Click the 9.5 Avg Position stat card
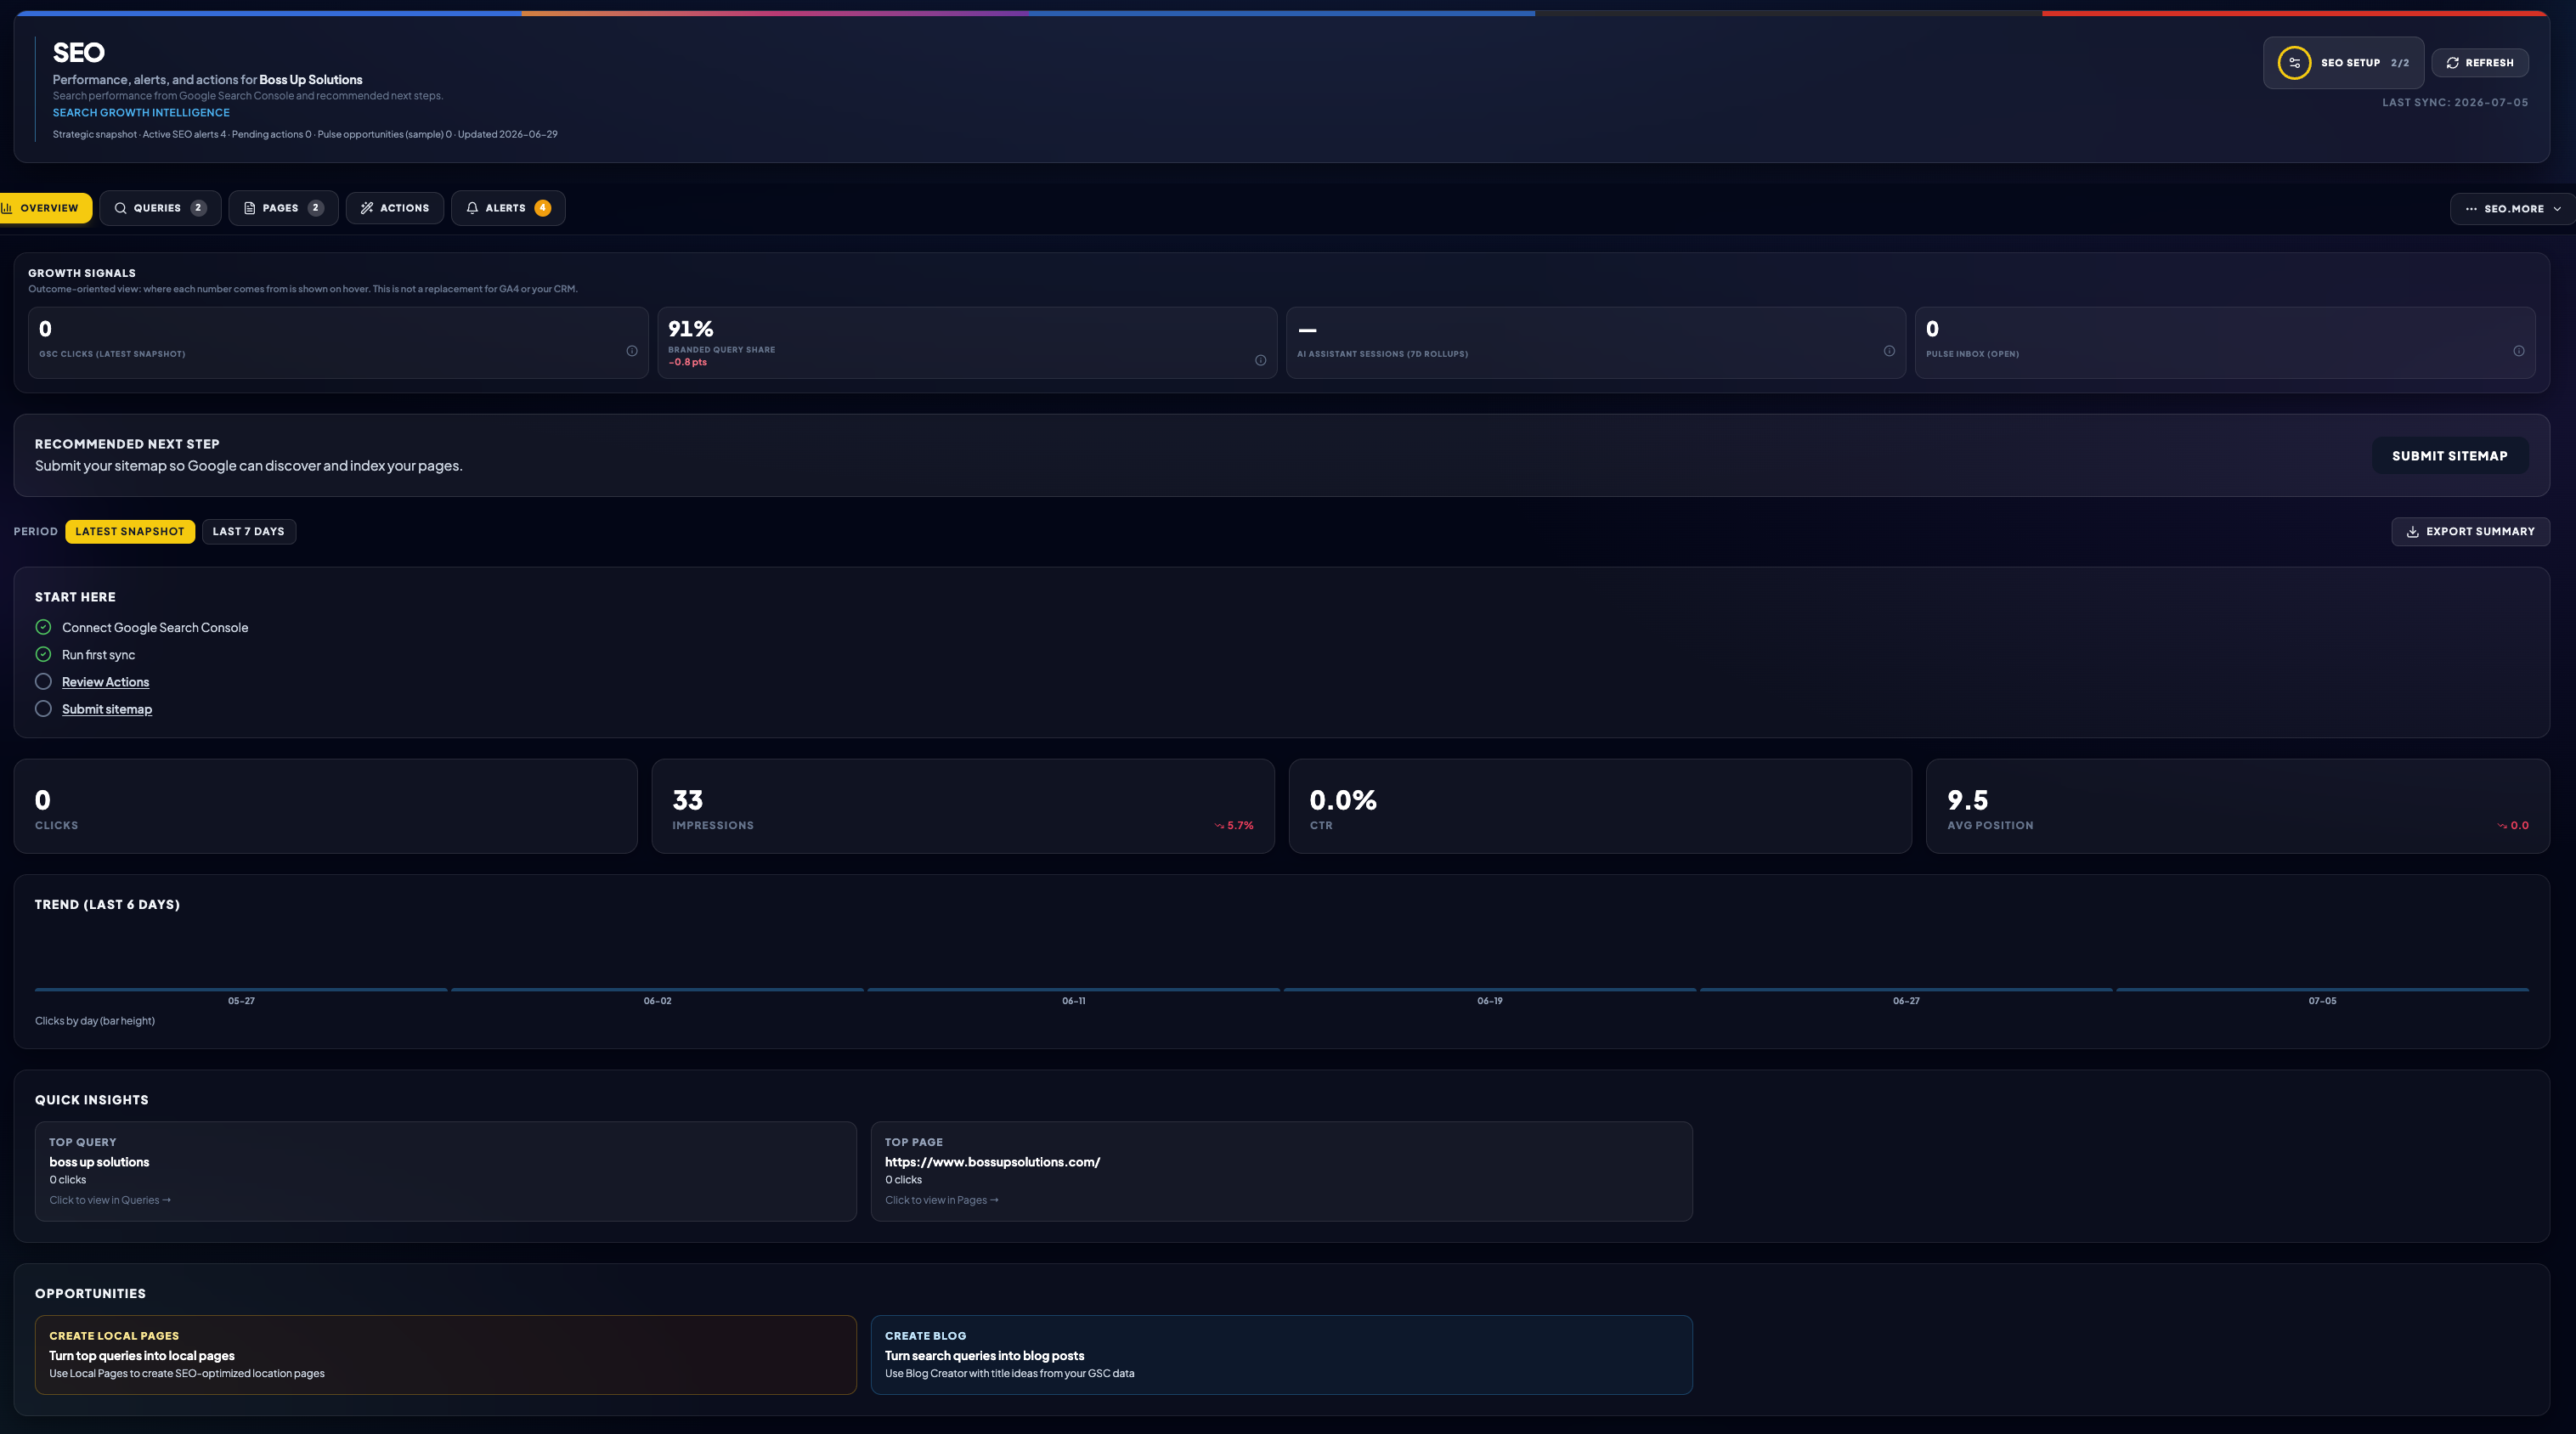The height and width of the screenshot is (1434, 2576). 2237,806
